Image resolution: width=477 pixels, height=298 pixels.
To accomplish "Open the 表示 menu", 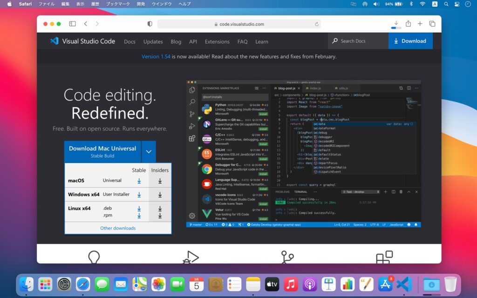I will pyautogui.click(x=80, y=4).
